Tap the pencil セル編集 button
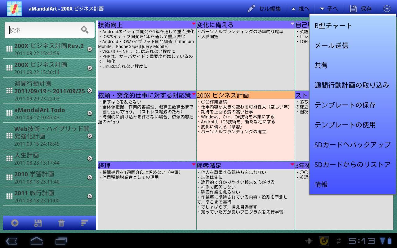Screen dimensions: 397x248 click(264, 9)
